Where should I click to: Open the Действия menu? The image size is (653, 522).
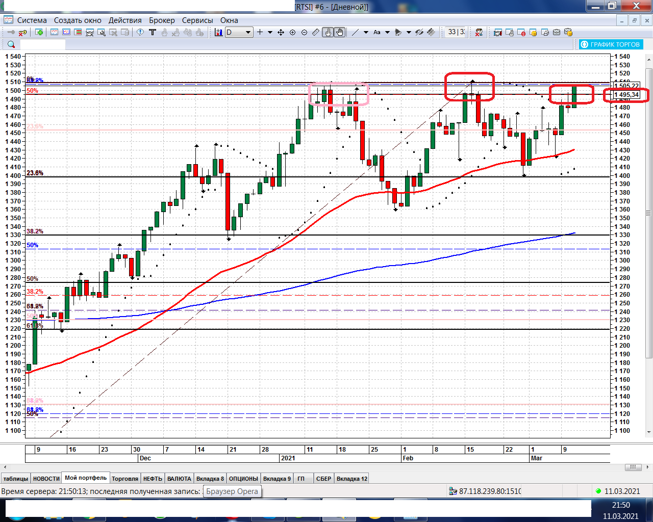point(125,20)
